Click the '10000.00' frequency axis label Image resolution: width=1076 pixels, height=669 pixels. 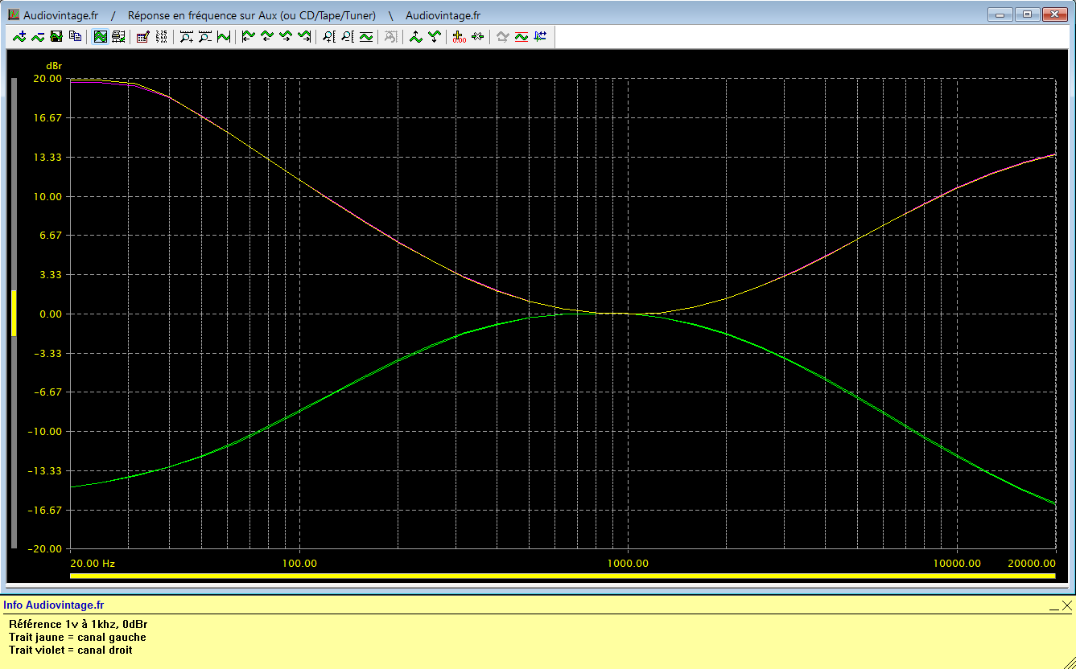(x=957, y=564)
